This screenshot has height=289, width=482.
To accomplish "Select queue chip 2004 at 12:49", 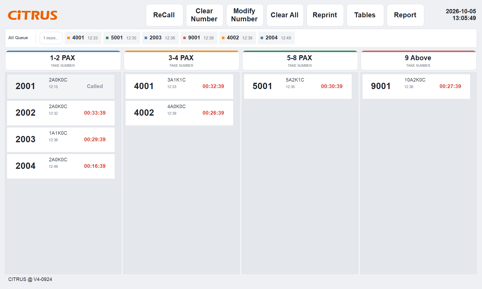I will pos(276,38).
